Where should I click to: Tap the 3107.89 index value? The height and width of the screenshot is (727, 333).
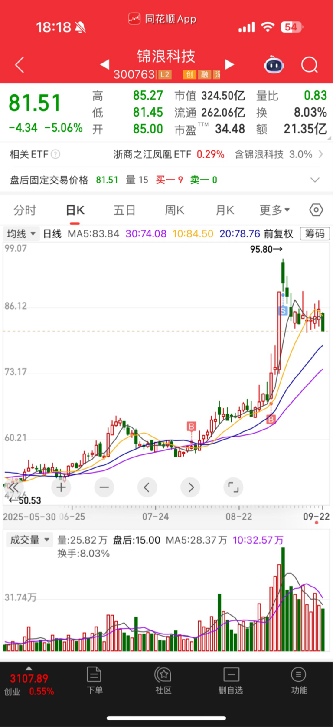coord(29,679)
